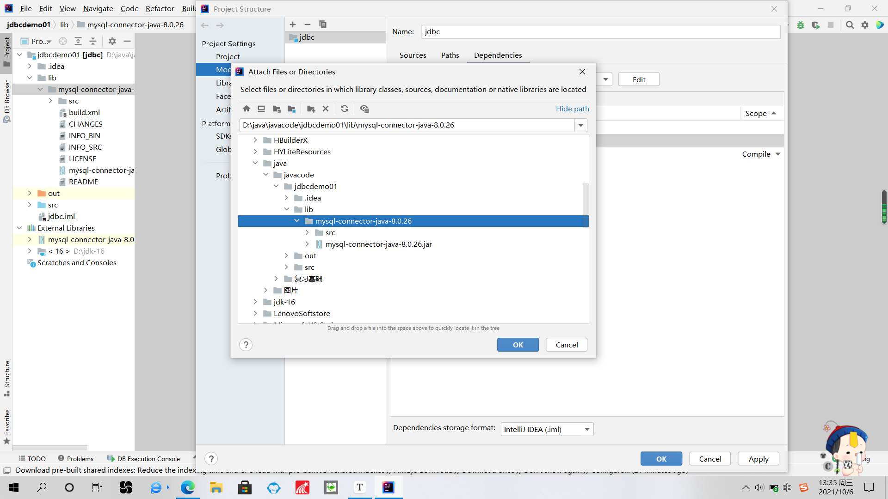Collapse the mysql-connector-java-8.0.26 folder node
This screenshot has width=888, height=499.
tap(297, 221)
